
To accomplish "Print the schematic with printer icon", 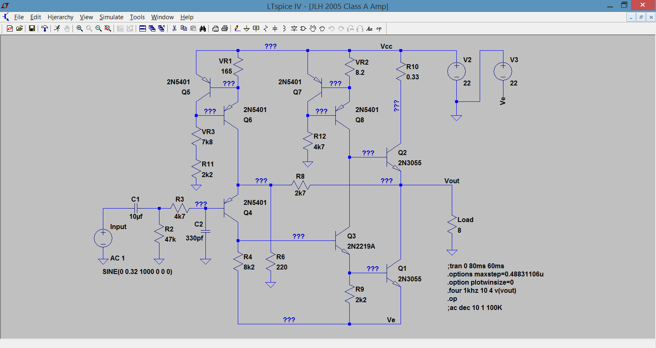I will click(225, 29).
